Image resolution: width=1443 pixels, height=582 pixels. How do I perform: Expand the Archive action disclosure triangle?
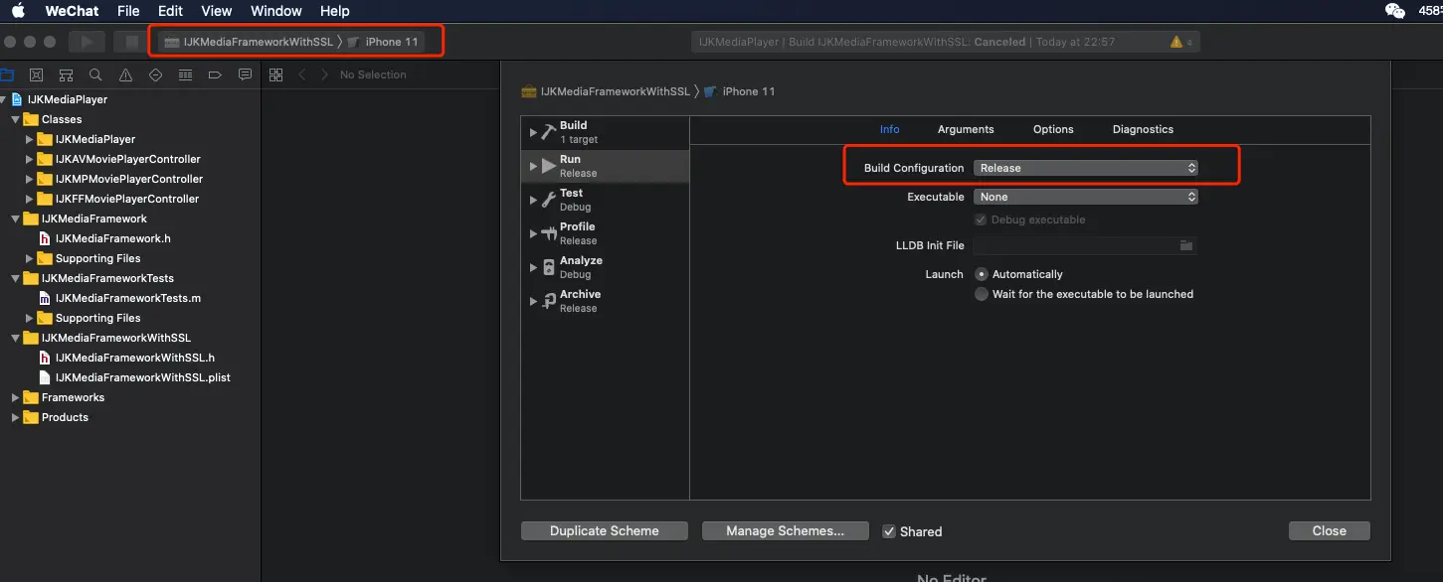click(x=533, y=301)
